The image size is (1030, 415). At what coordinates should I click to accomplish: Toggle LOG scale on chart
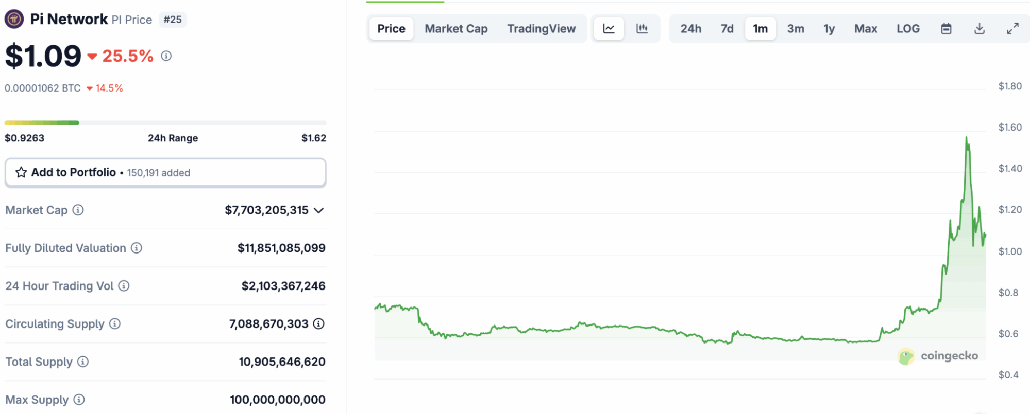pos(908,29)
